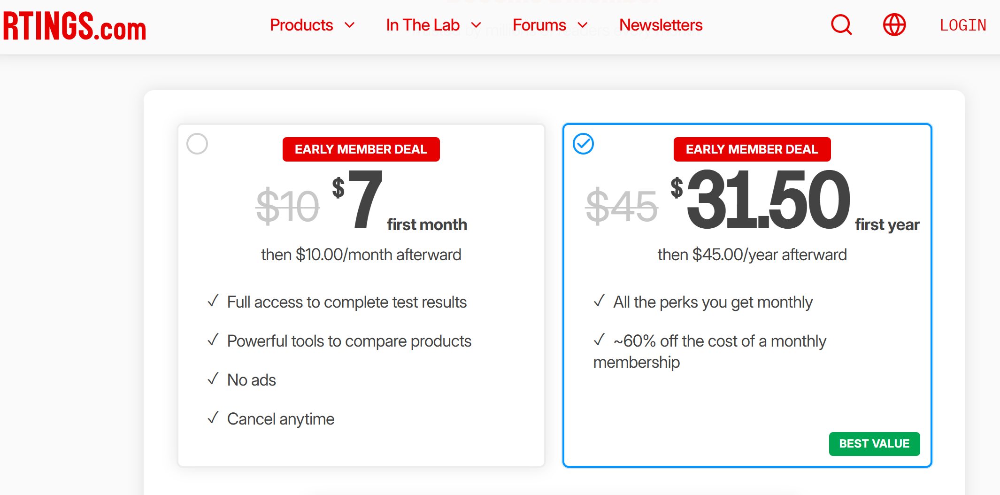Choose the $31.50 first year plan card

pos(747,295)
